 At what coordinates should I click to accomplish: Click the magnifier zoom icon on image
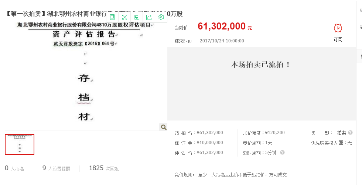(x=163, y=127)
